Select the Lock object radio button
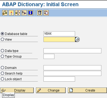 (2, 79)
